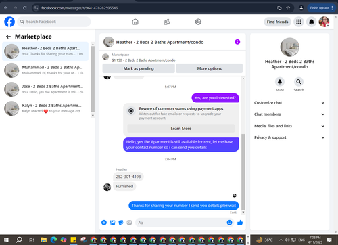
Task: Click the Furnished message bubble
Action: tap(124, 186)
